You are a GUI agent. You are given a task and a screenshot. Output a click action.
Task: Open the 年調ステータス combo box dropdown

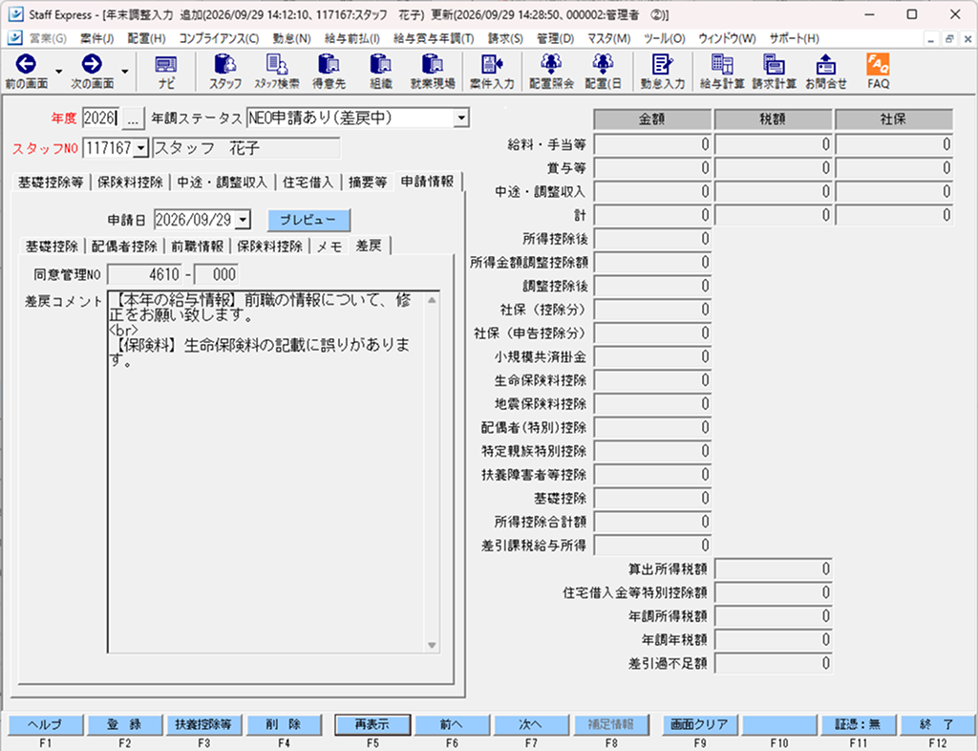click(461, 118)
